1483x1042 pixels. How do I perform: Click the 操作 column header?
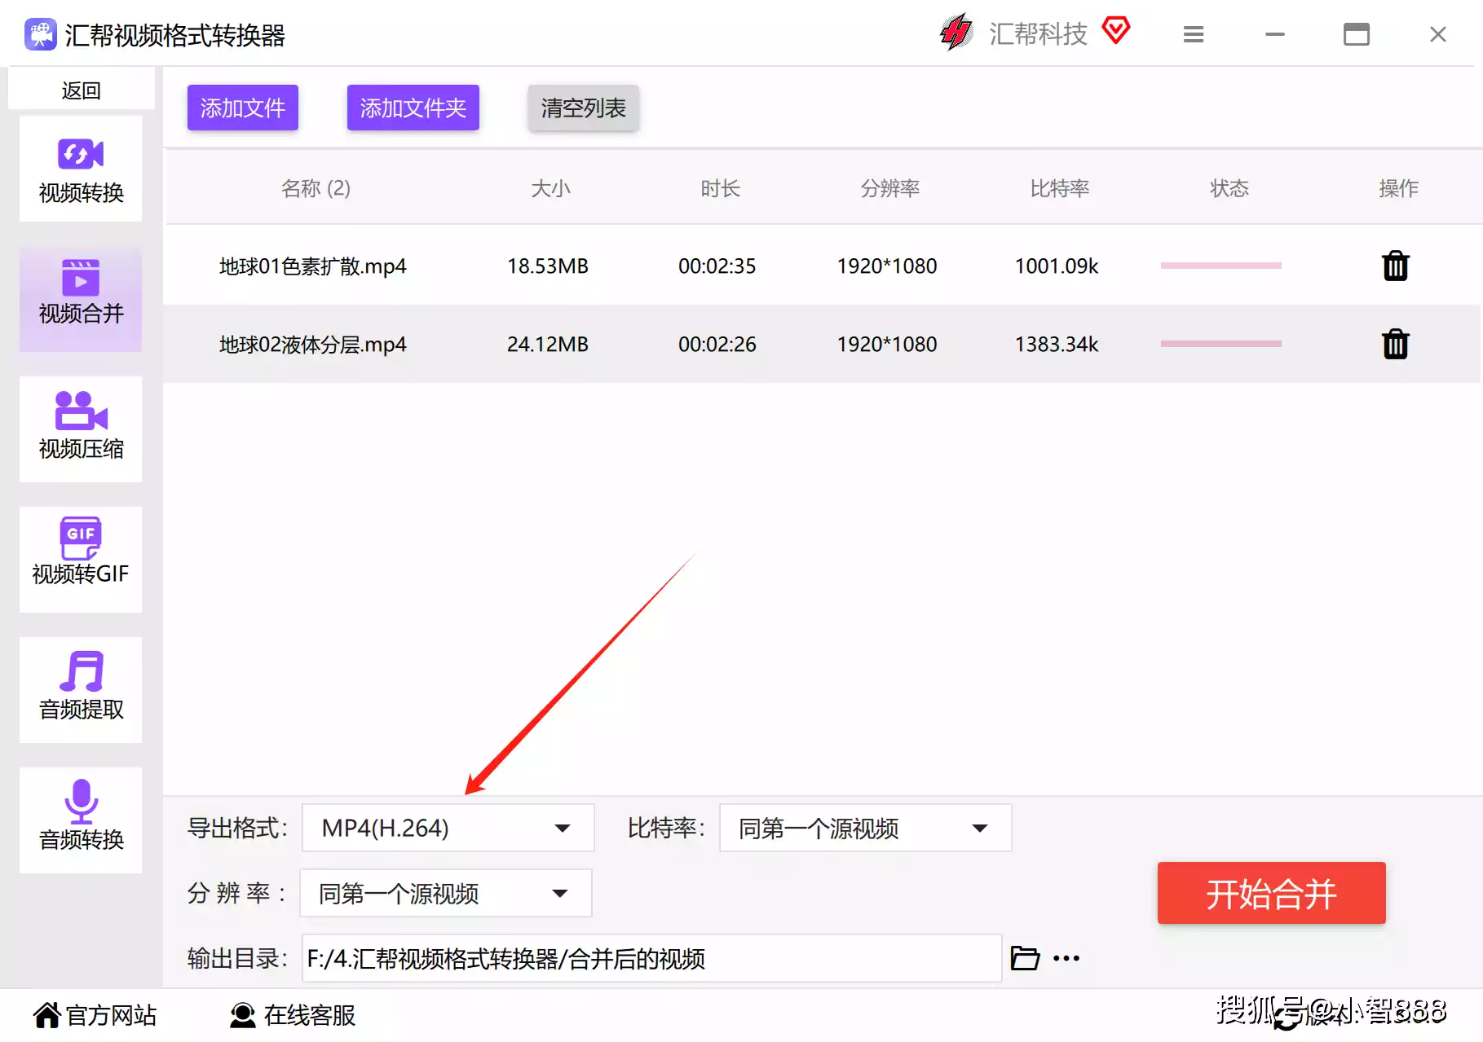pos(1398,188)
